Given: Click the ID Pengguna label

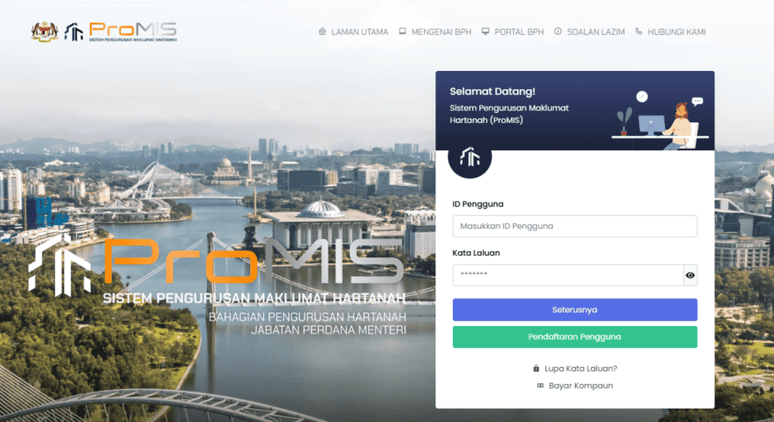Looking at the screenshot, I should click(x=478, y=204).
